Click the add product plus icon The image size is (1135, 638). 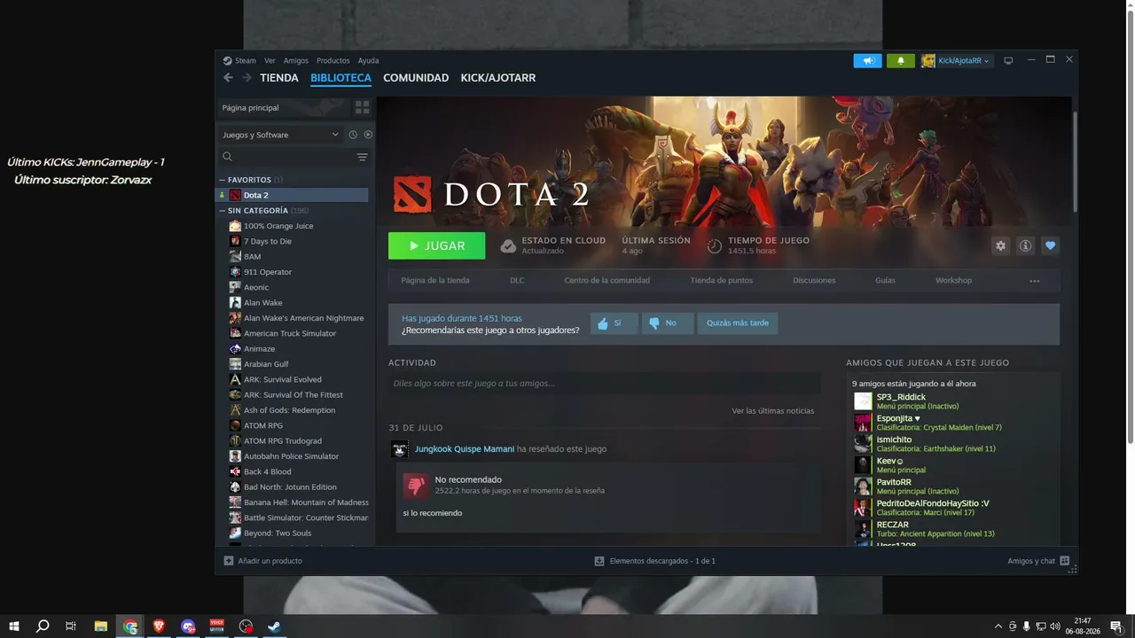(229, 561)
